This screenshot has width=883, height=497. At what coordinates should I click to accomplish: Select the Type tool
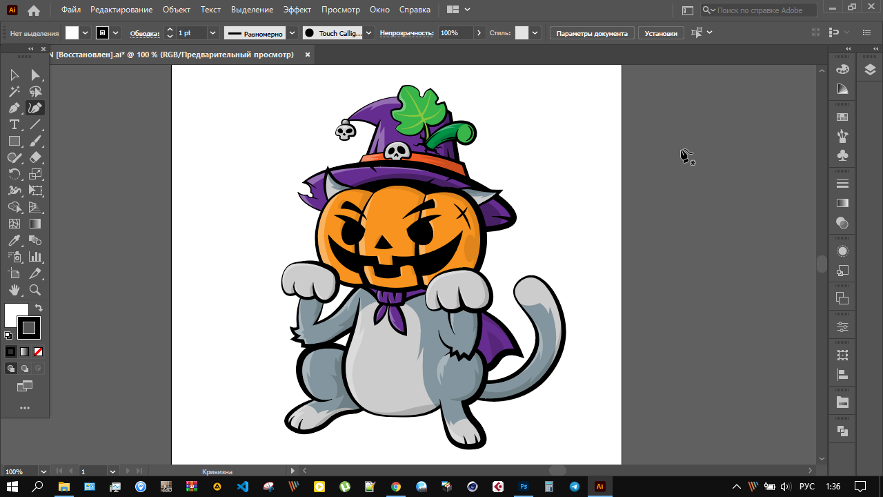pos(14,124)
